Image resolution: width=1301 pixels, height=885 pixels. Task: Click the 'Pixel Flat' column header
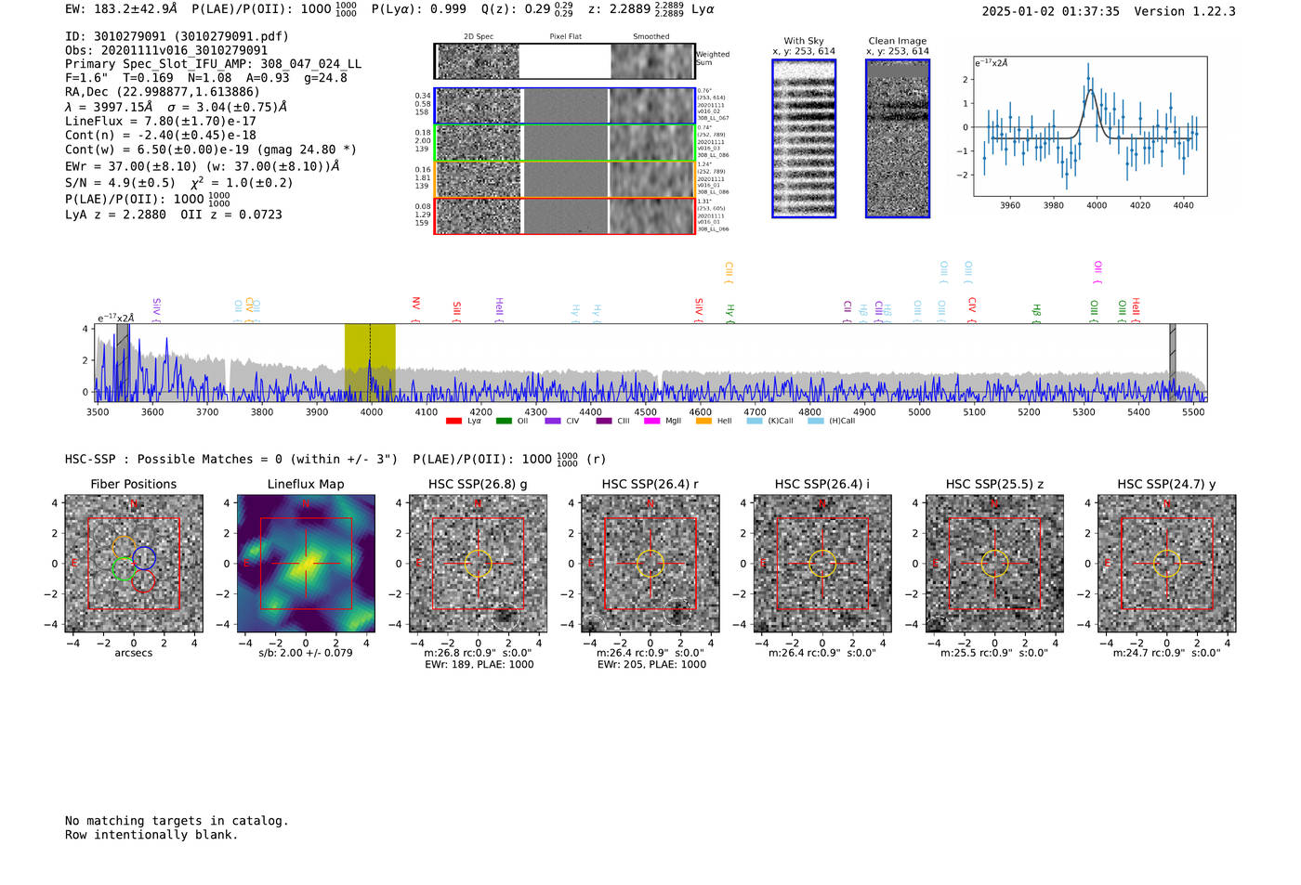(565, 36)
